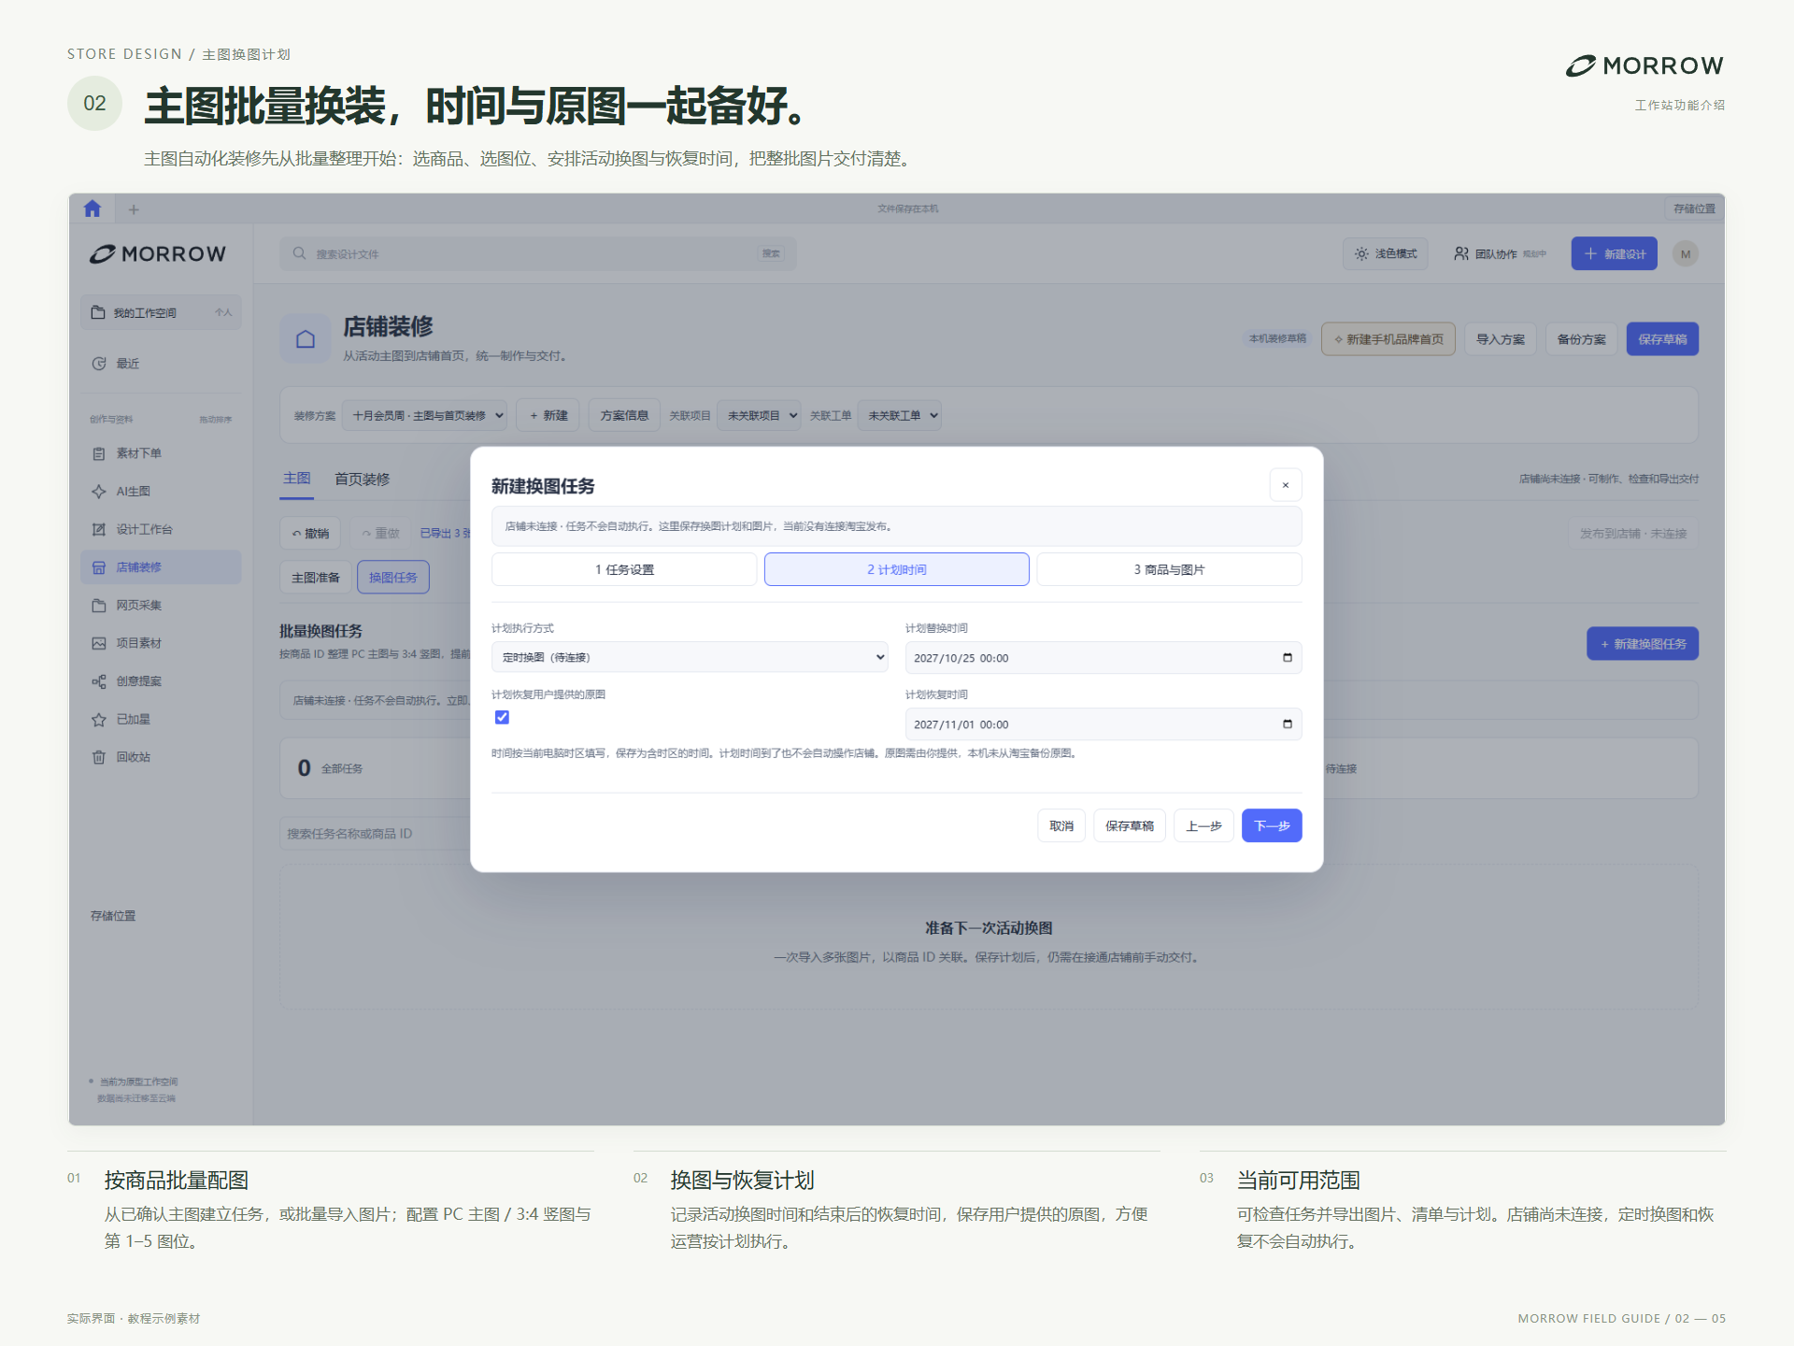
Task: Click the 素材下单 clipboard icon
Action: click(x=99, y=453)
